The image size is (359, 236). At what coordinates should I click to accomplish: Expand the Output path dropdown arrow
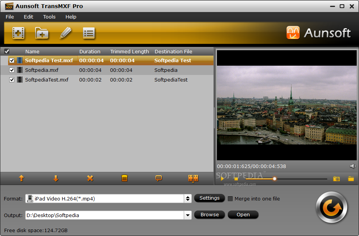coord(188,215)
